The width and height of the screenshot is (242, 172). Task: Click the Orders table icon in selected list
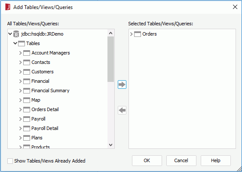click(x=138, y=34)
